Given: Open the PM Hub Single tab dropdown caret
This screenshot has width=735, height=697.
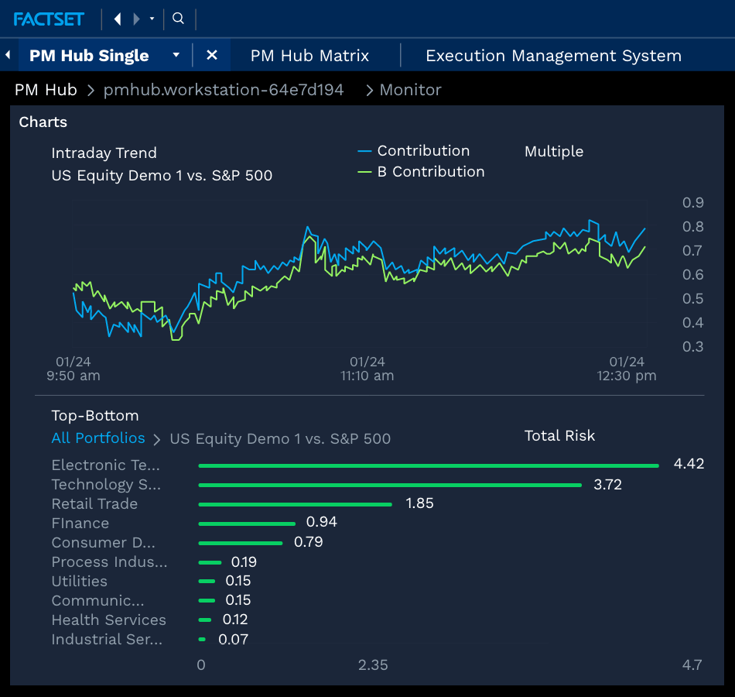Looking at the screenshot, I should tap(176, 54).
